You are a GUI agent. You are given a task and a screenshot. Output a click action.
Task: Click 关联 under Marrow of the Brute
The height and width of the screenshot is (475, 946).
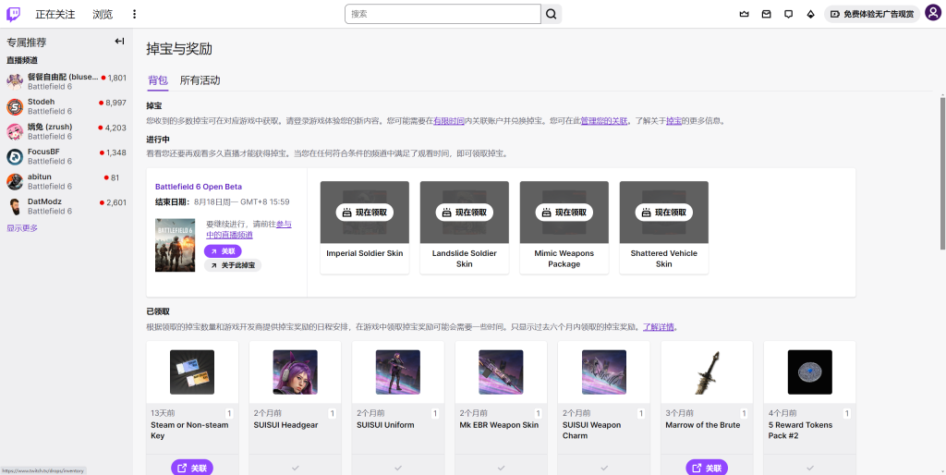(x=707, y=468)
